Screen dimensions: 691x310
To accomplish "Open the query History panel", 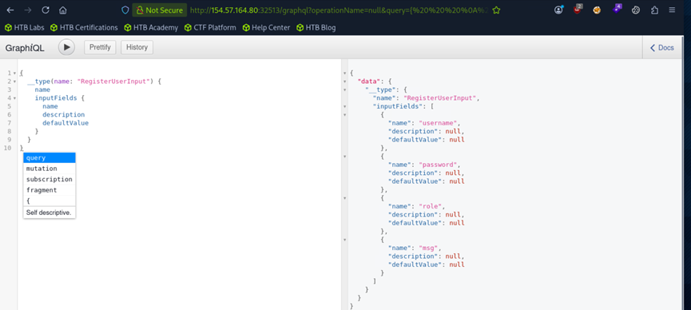I will coord(137,47).
